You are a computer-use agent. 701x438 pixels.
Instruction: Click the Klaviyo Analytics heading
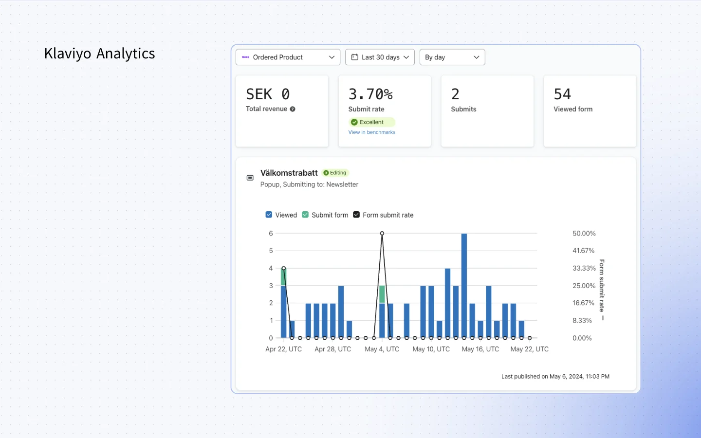pyautogui.click(x=100, y=54)
